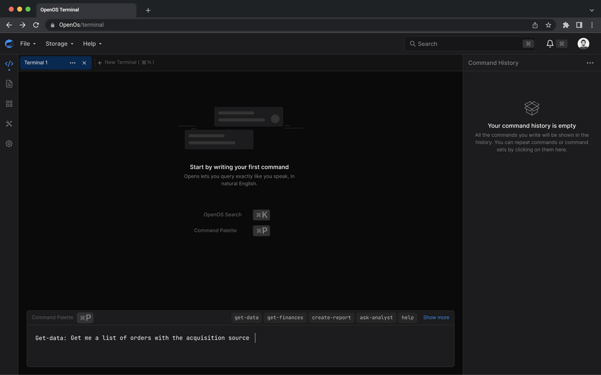This screenshot has height=375, width=601.
Task: Open a new browser tab with plus
Action: coord(148,11)
